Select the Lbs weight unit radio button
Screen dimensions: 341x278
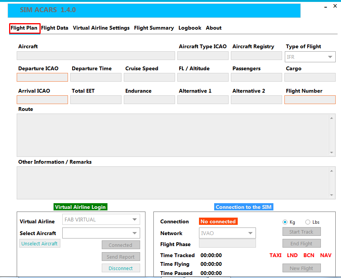click(308, 222)
